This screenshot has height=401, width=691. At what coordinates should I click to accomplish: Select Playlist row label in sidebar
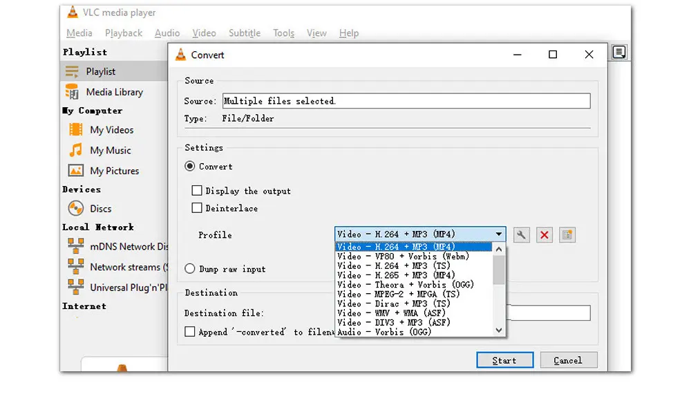click(100, 71)
